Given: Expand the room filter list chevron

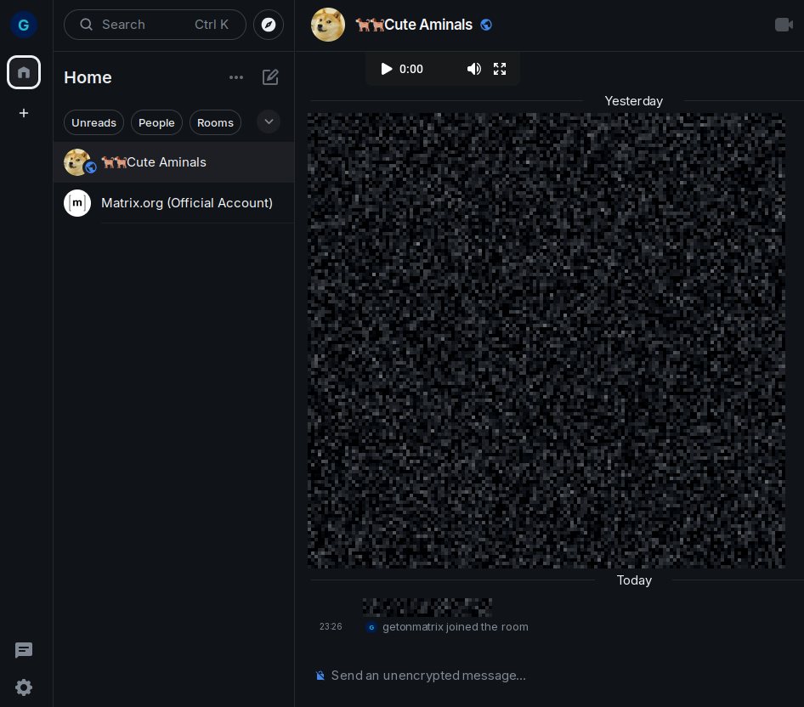Looking at the screenshot, I should click(x=269, y=122).
